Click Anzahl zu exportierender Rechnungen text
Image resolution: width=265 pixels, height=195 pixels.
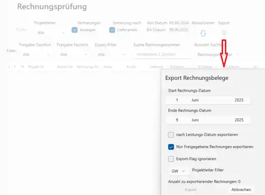pyautogui.click(x=204, y=181)
